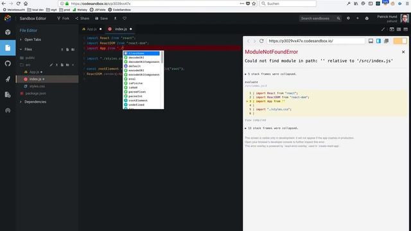Open the Configuration Files icon in sidebar

pyautogui.click(x=8, y=94)
